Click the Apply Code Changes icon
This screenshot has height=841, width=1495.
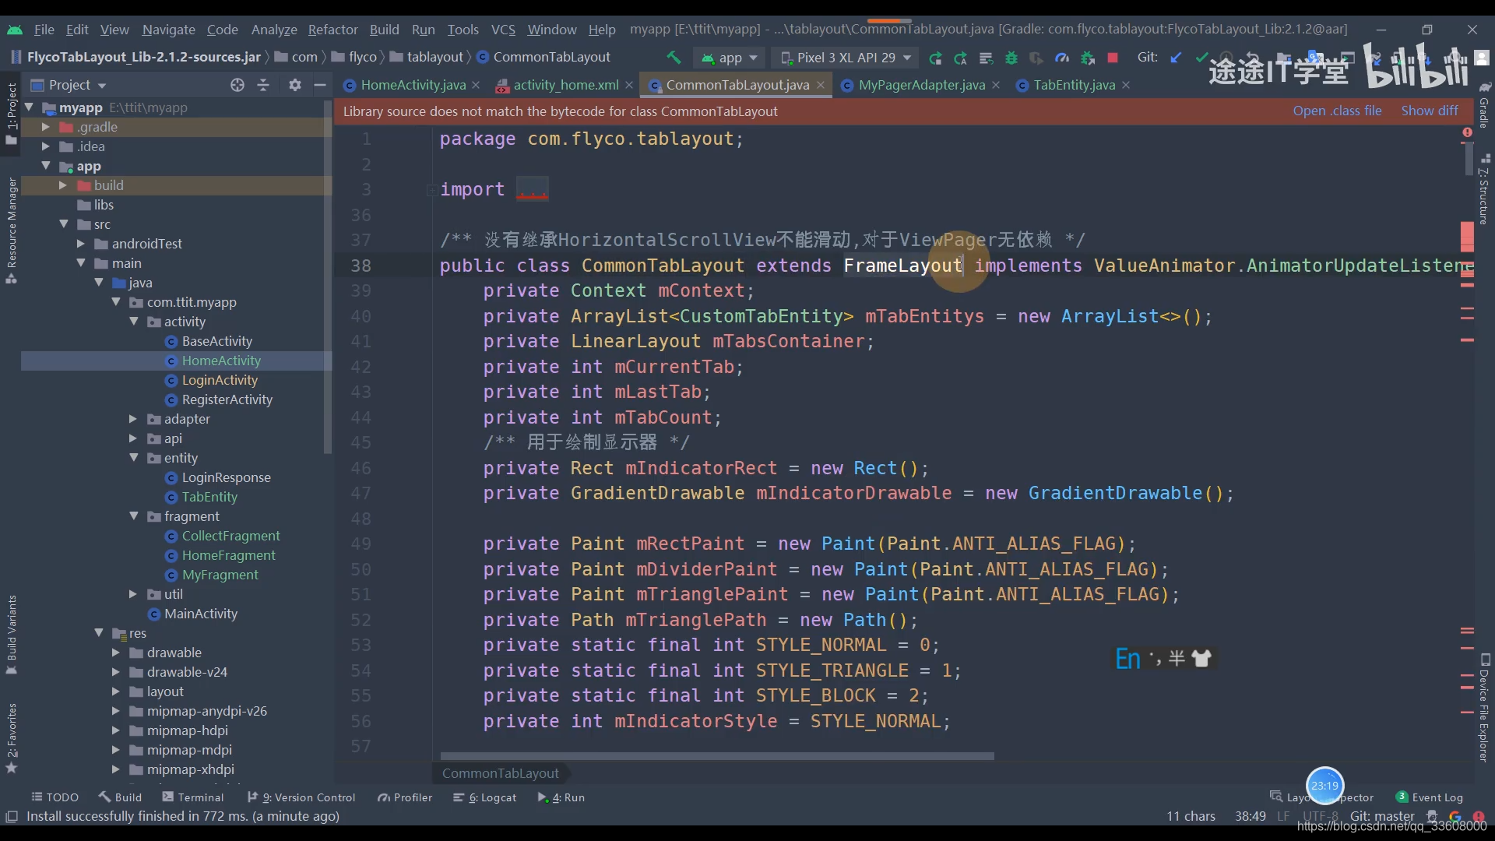tap(986, 58)
